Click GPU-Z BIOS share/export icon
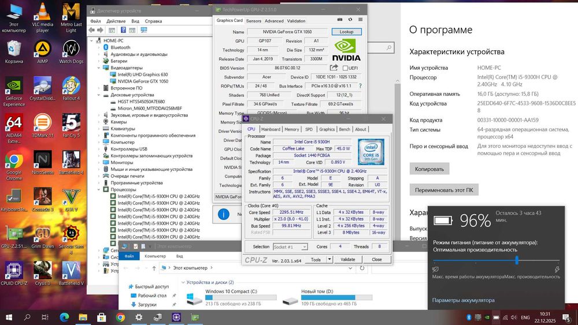This screenshot has height=325, width=578. 334,68
